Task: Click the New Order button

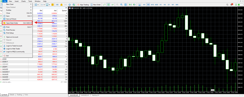Action: 96,5
